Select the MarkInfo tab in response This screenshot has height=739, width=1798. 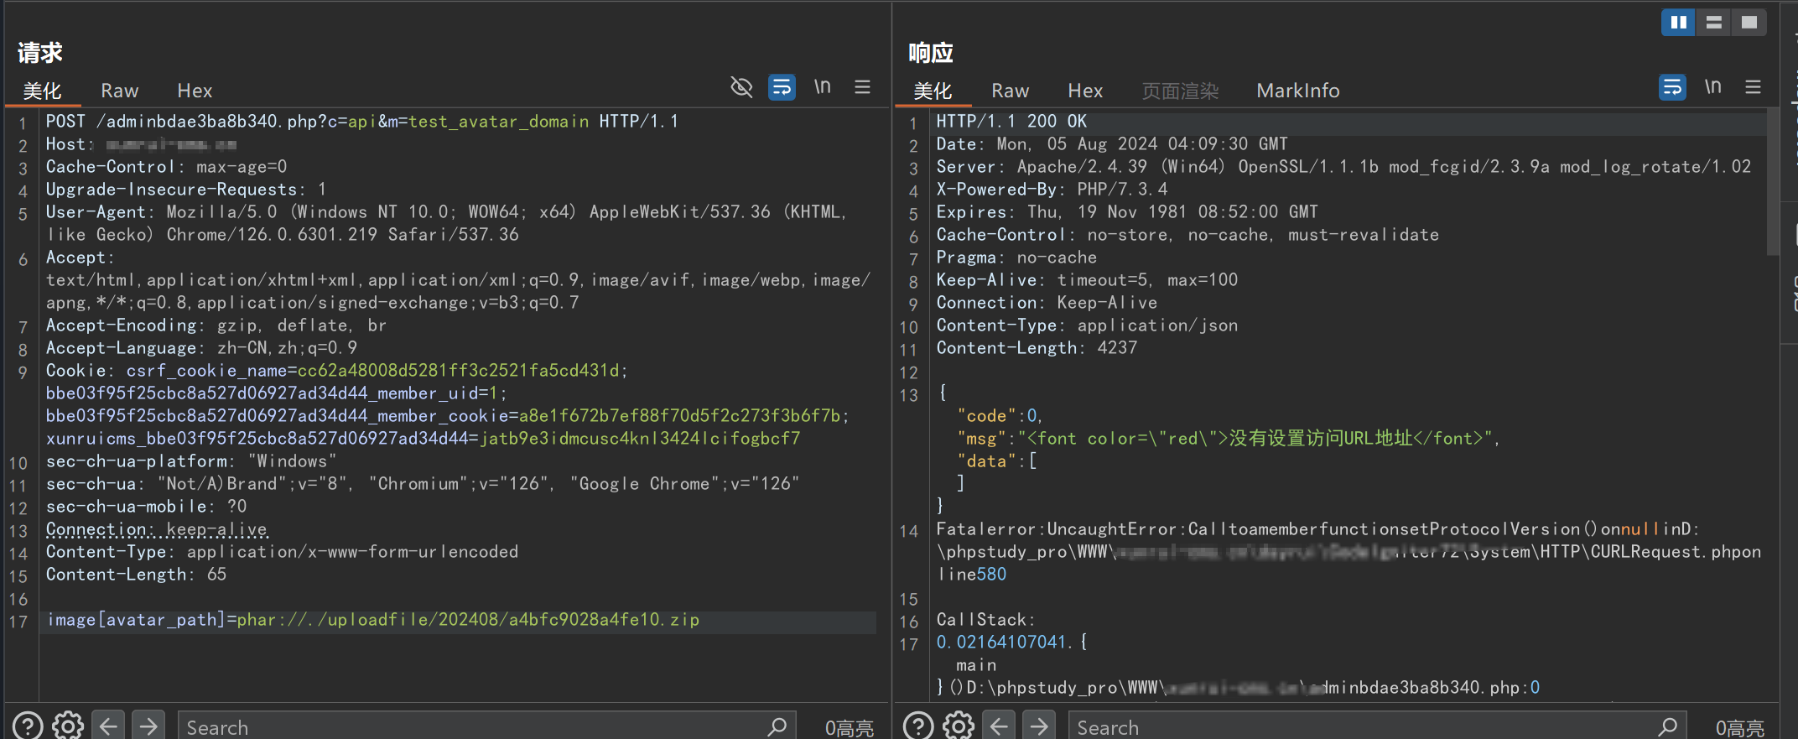coord(1297,91)
